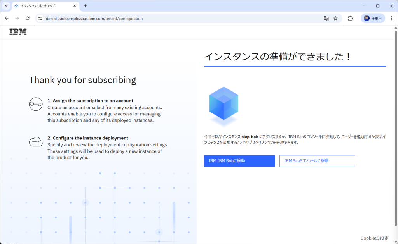This screenshot has height=244, width=398.
Task: Go back with the browser back arrow
Action: (x=7, y=19)
